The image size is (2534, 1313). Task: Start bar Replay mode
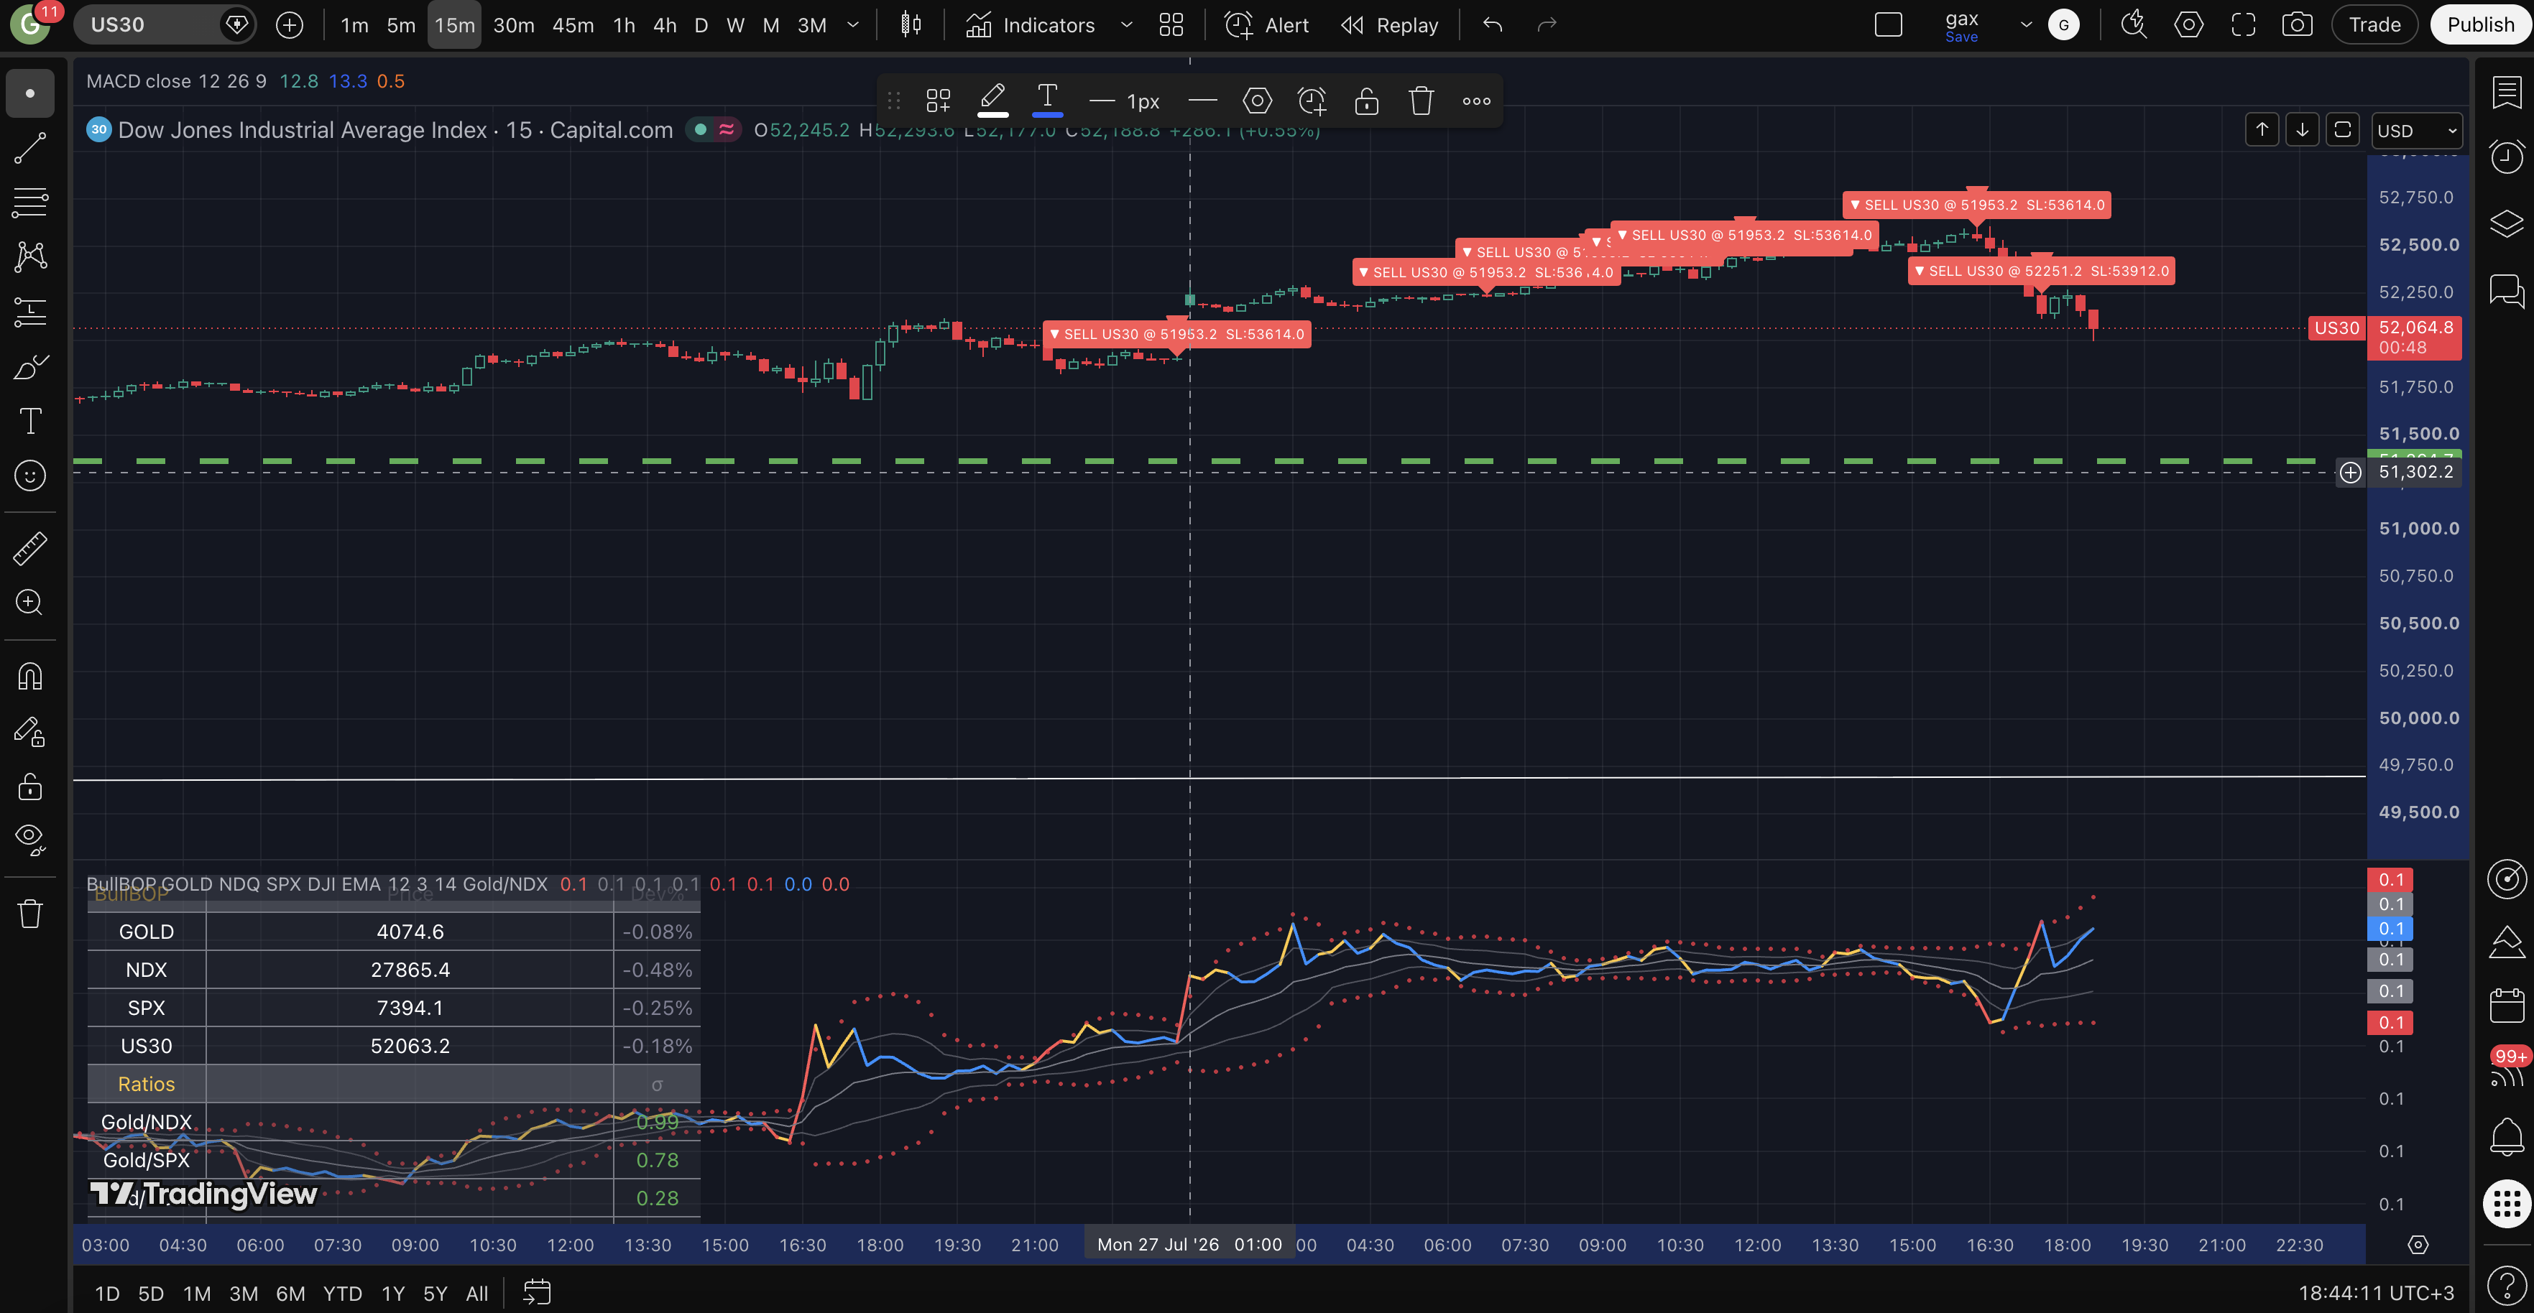(1389, 24)
